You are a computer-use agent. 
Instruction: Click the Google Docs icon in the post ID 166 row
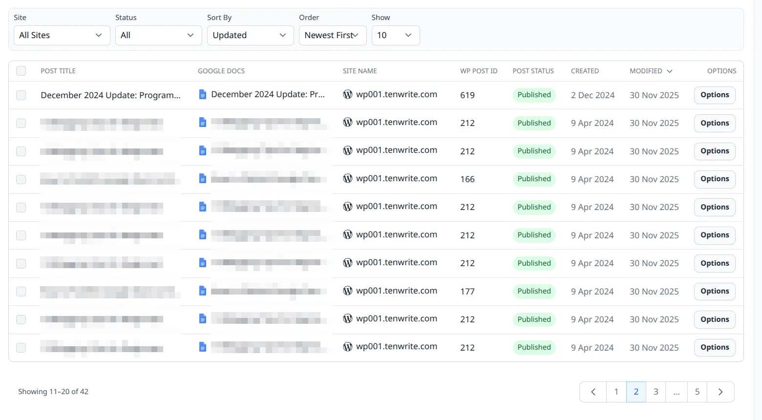[x=203, y=179]
